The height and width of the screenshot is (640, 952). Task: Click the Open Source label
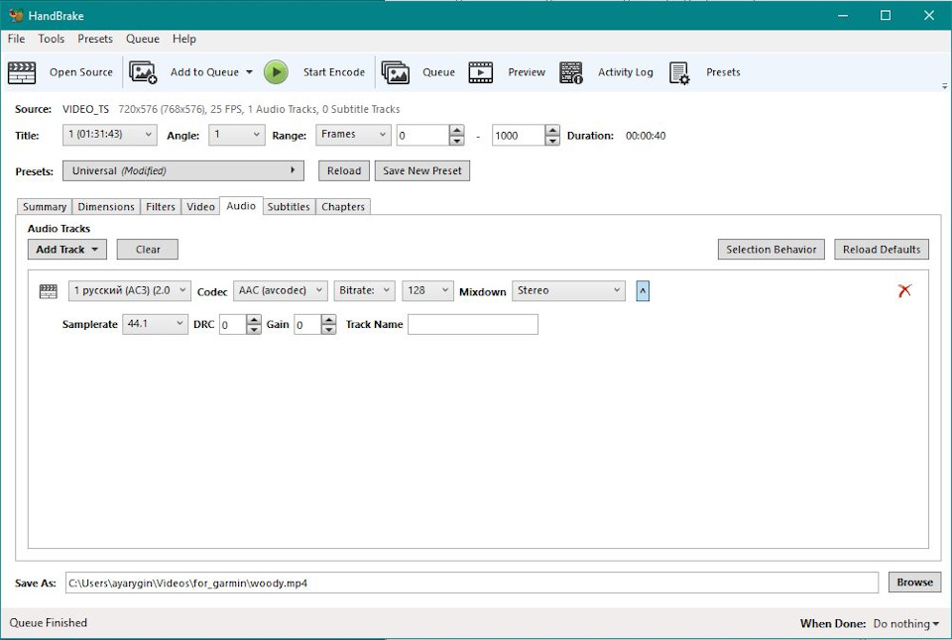click(80, 72)
